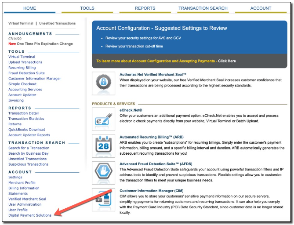294x225 pixels.
Task: Select the eCheck.Net pen icon
Action: point(104,119)
